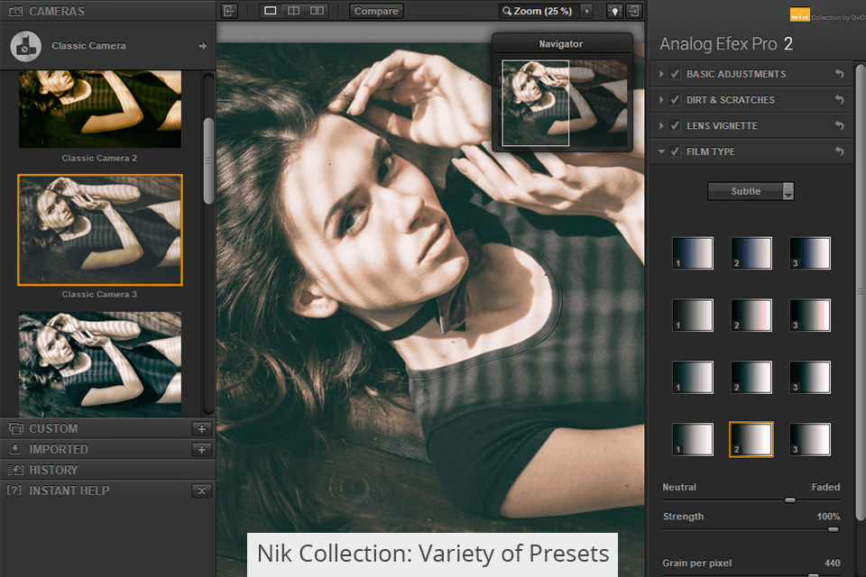Disable the Basic Adjustments checkbox
This screenshot has width=866, height=577.
tap(675, 74)
